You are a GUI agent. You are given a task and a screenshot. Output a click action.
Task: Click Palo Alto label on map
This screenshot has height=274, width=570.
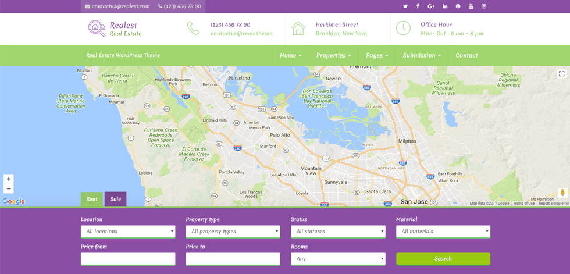(280, 135)
